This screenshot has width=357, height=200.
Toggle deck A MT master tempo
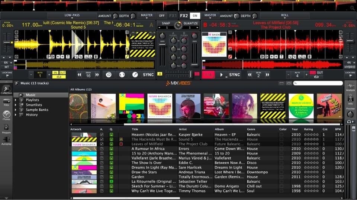tap(7, 67)
